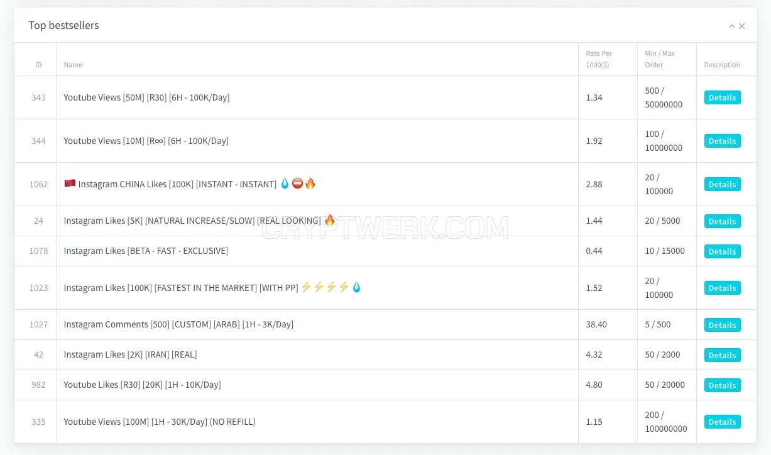Click 'Instagram CHINA Likes [100K]' name

(177, 184)
